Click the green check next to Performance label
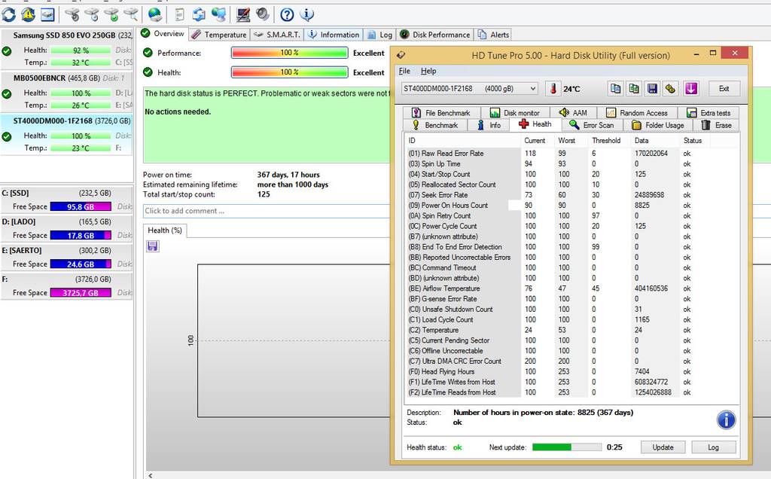Viewport: 771px width, 479px height. 148,53
